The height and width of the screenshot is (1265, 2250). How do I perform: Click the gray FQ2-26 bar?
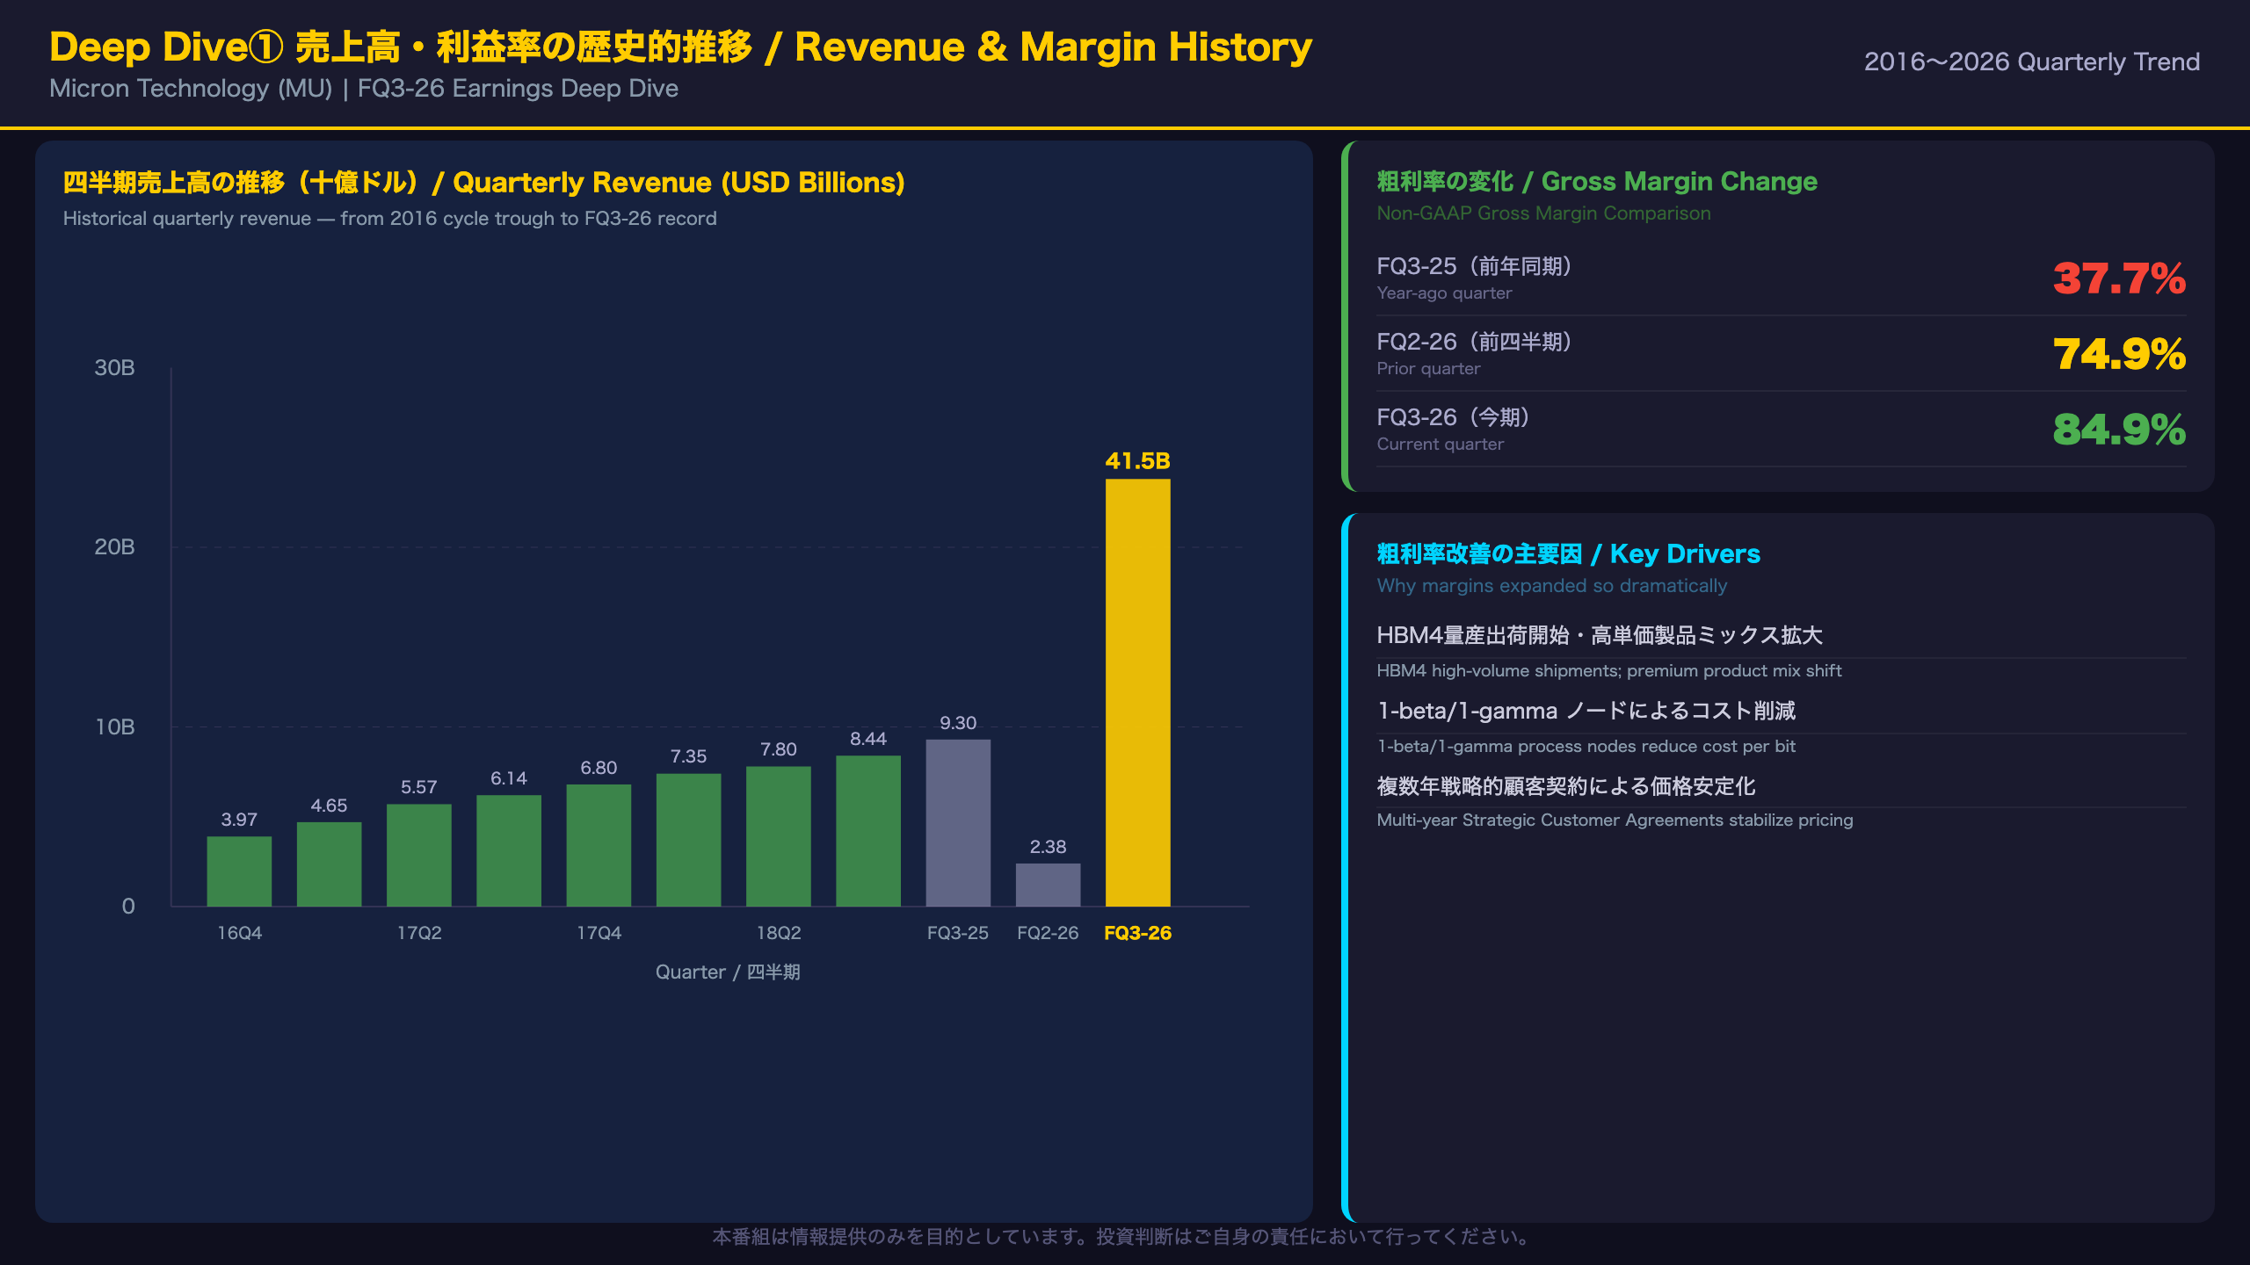[1048, 885]
